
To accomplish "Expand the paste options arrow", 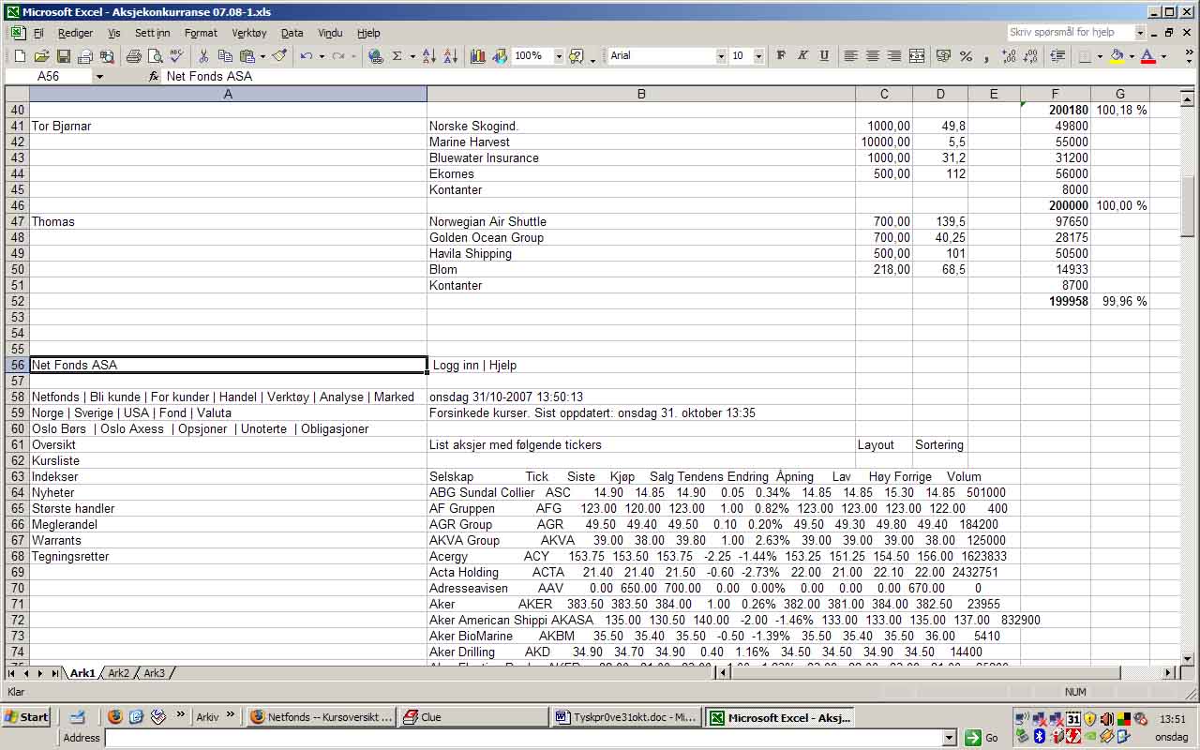I will coord(262,56).
